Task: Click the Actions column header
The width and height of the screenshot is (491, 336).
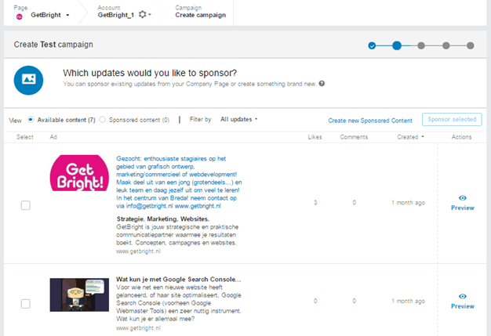Action: click(x=461, y=137)
